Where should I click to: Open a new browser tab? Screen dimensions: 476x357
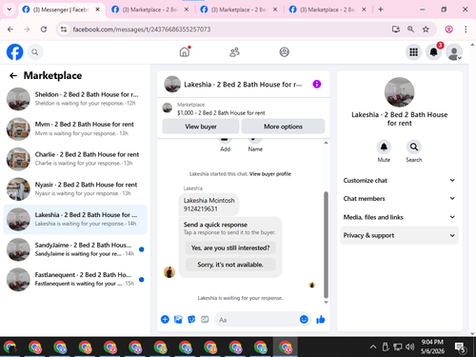pos(381,10)
